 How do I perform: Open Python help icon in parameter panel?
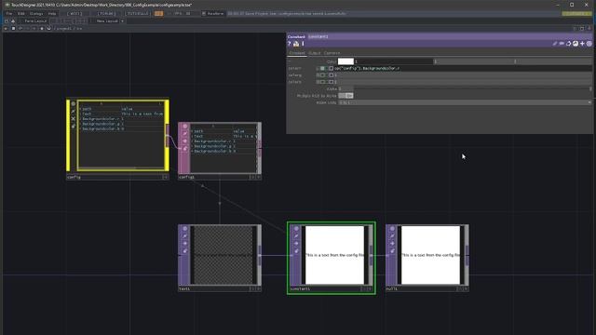tap(296, 44)
